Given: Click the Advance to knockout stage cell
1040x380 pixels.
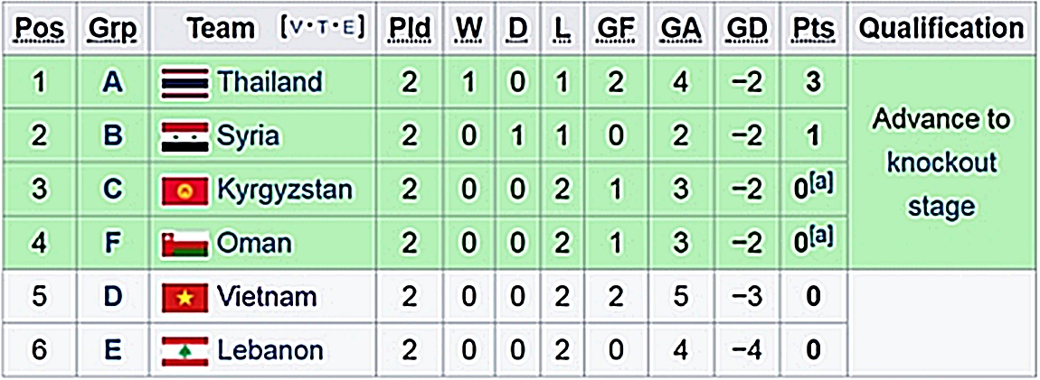Looking at the screenshot, I should 941,163.
